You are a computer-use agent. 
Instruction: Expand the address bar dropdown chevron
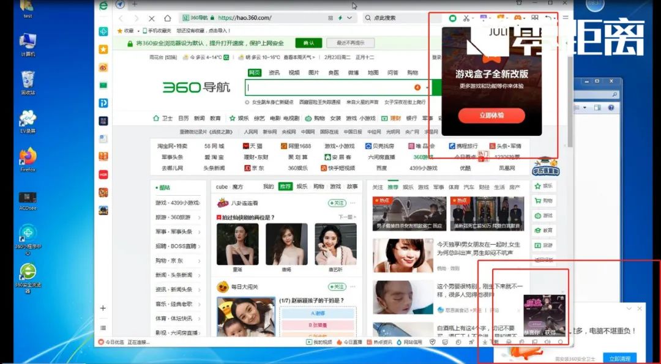[349, 18]
